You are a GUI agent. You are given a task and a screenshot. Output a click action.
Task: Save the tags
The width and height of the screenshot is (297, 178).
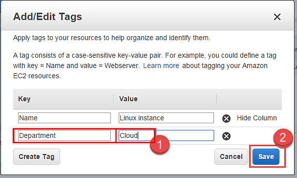266,156
